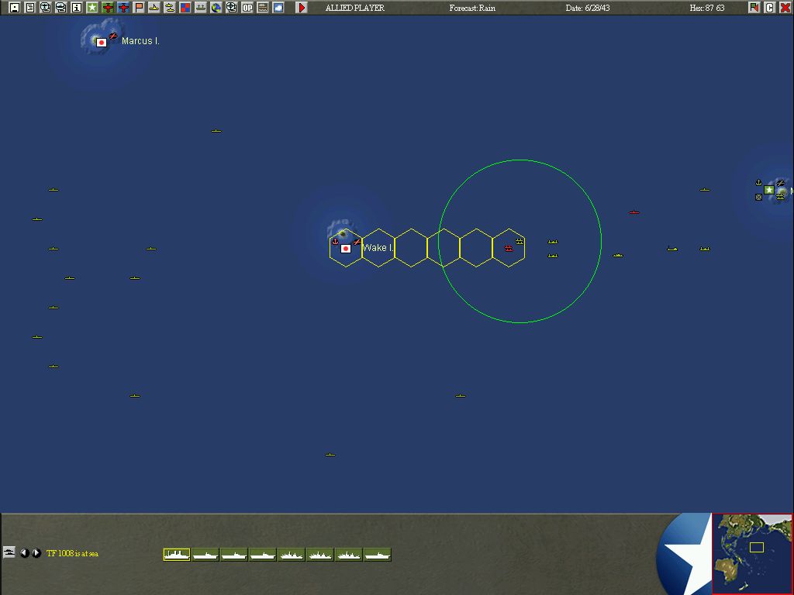This screenshot has height=595, width=794.
Task: Click the 'C' icon at top right
Action: 770,8
